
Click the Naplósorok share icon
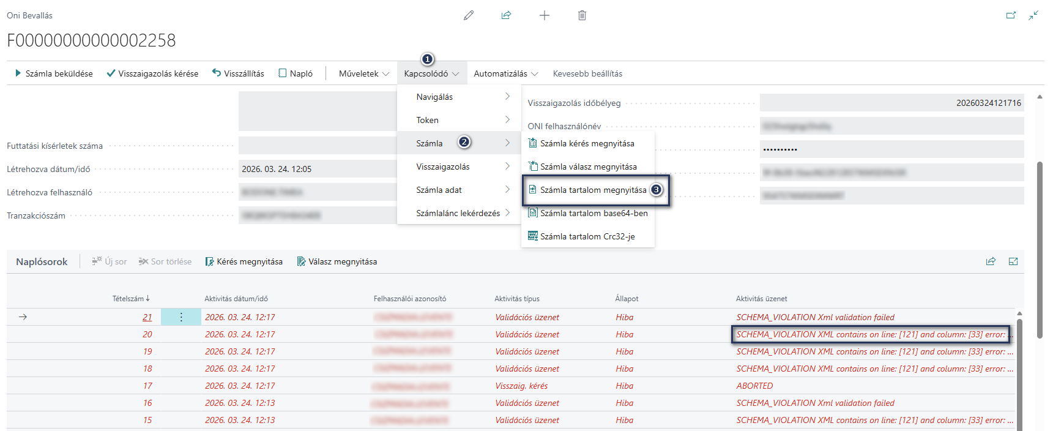(x=991, y=261)
